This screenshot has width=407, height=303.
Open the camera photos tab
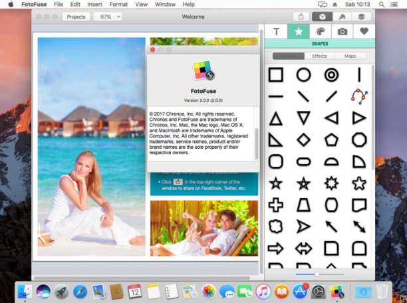click(342, 32)
